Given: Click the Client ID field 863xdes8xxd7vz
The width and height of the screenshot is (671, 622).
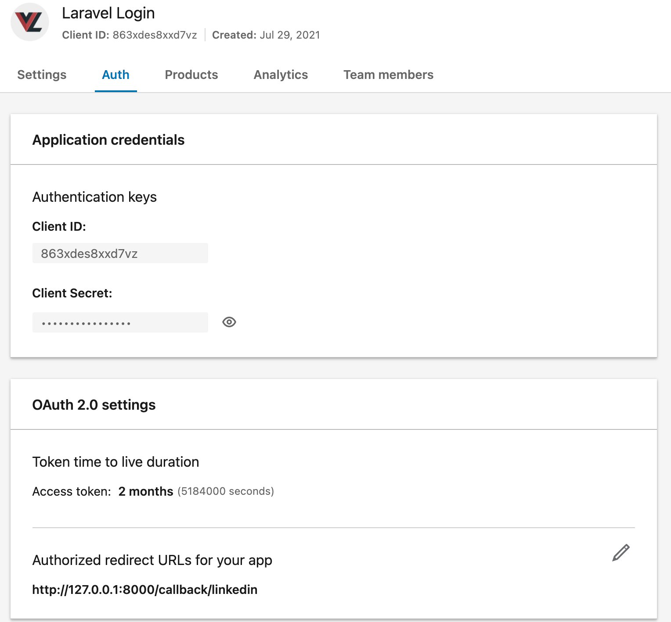Looking at the screenshot, I should [x=120, y=253].
